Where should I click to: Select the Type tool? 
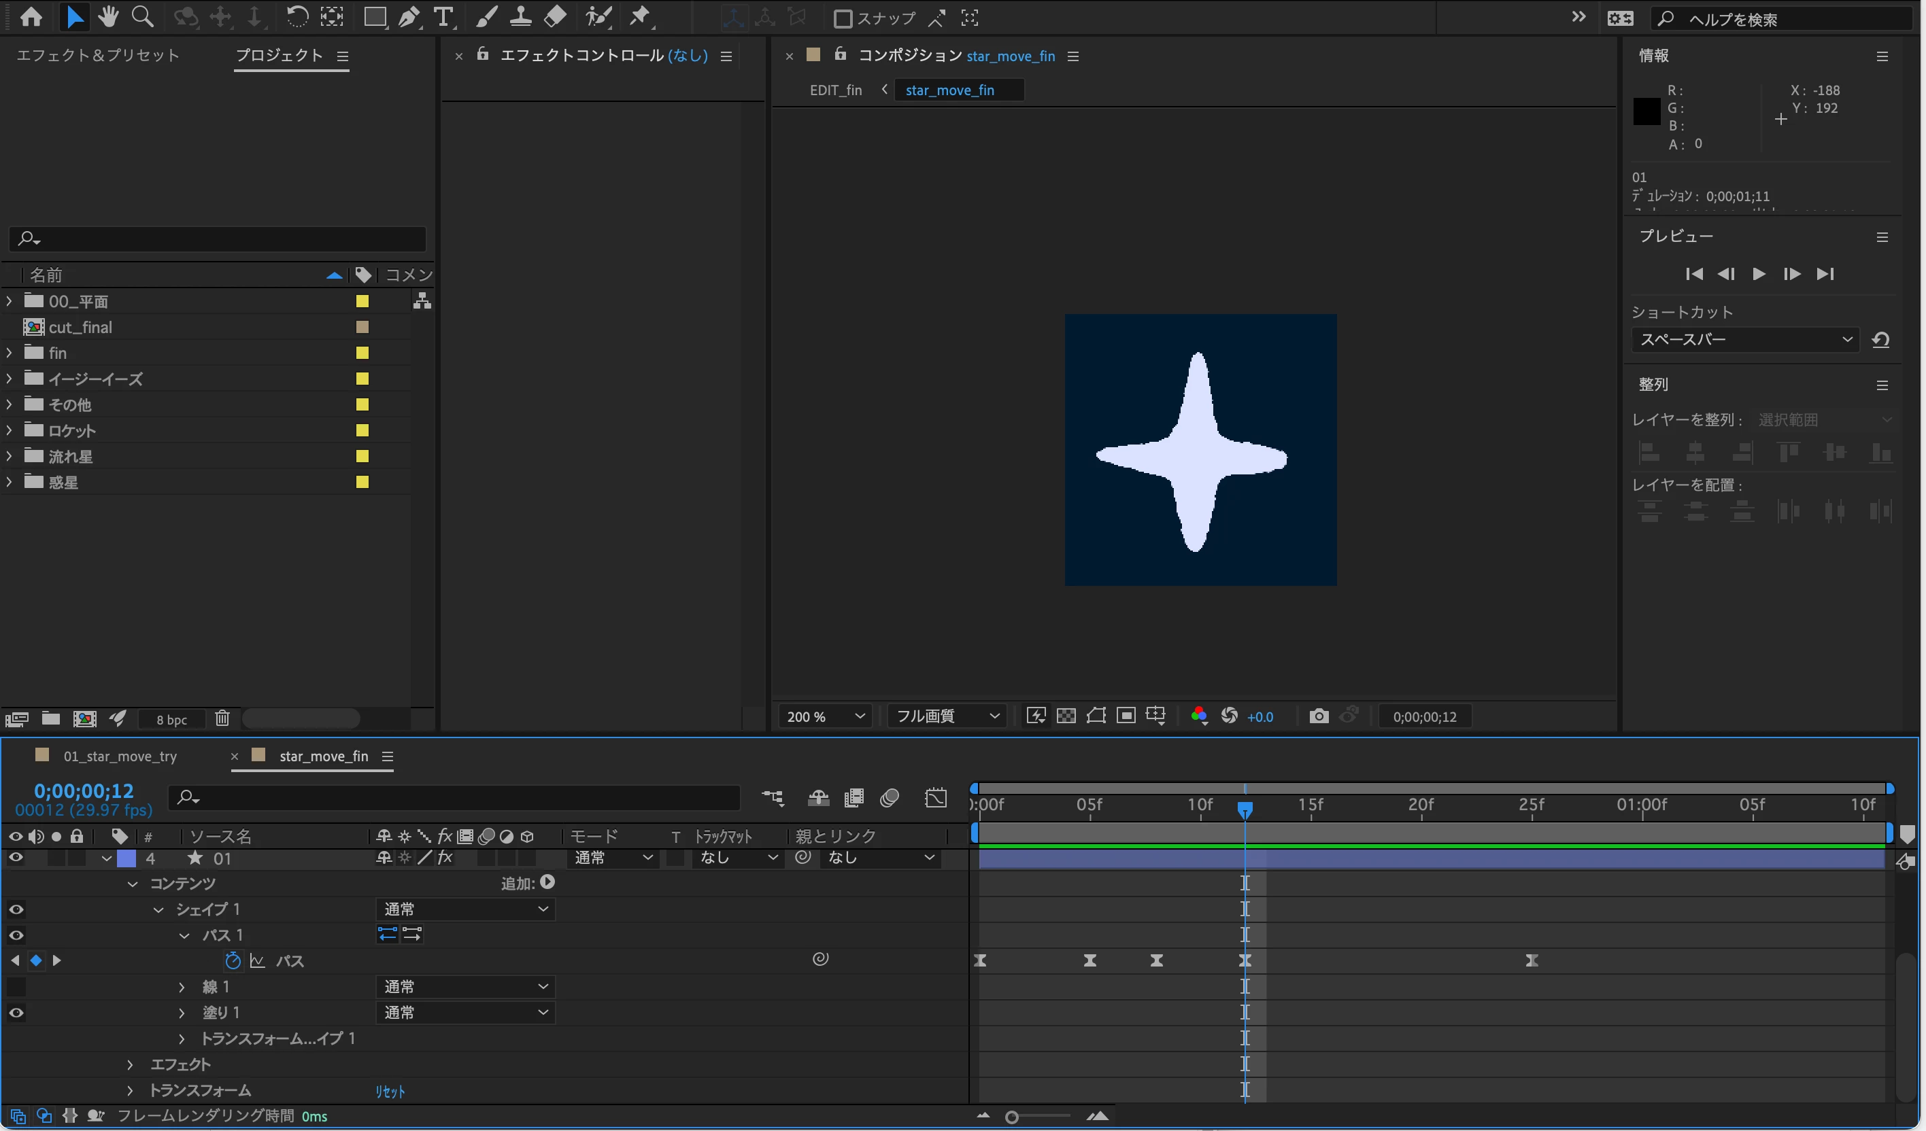point(443,17)
